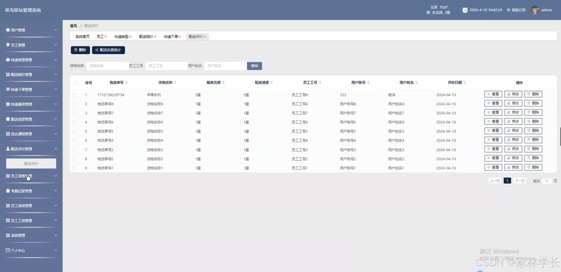Click the 送达通知管理 sidebar icon
The height and width of the screenshot is (272, 561).
click(x=8, y=134)
